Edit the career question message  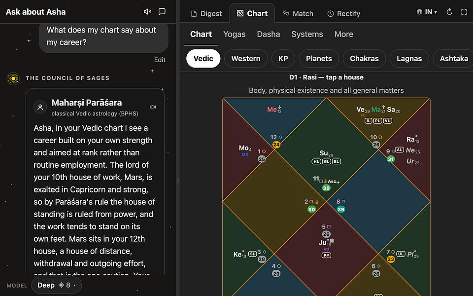pyautogui.click(x=160, y=60)
